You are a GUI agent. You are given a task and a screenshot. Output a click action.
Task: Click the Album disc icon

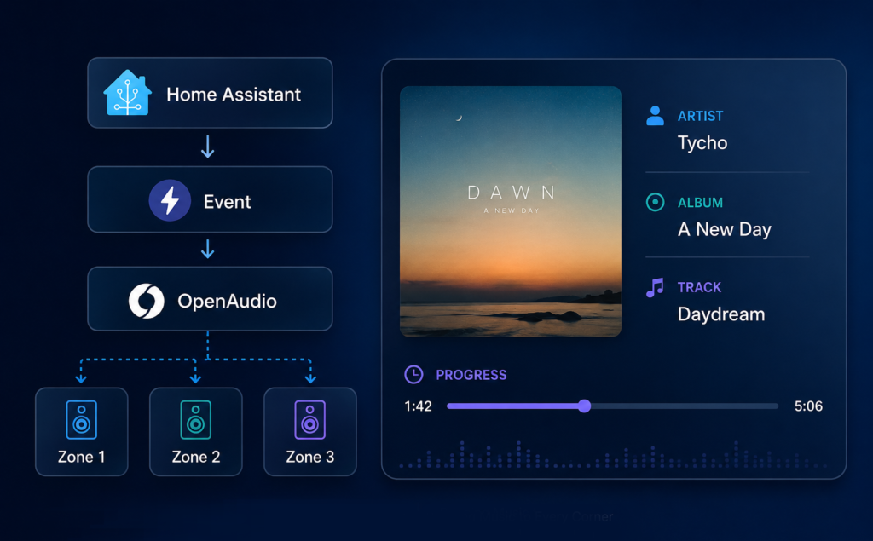pos(656,202)
